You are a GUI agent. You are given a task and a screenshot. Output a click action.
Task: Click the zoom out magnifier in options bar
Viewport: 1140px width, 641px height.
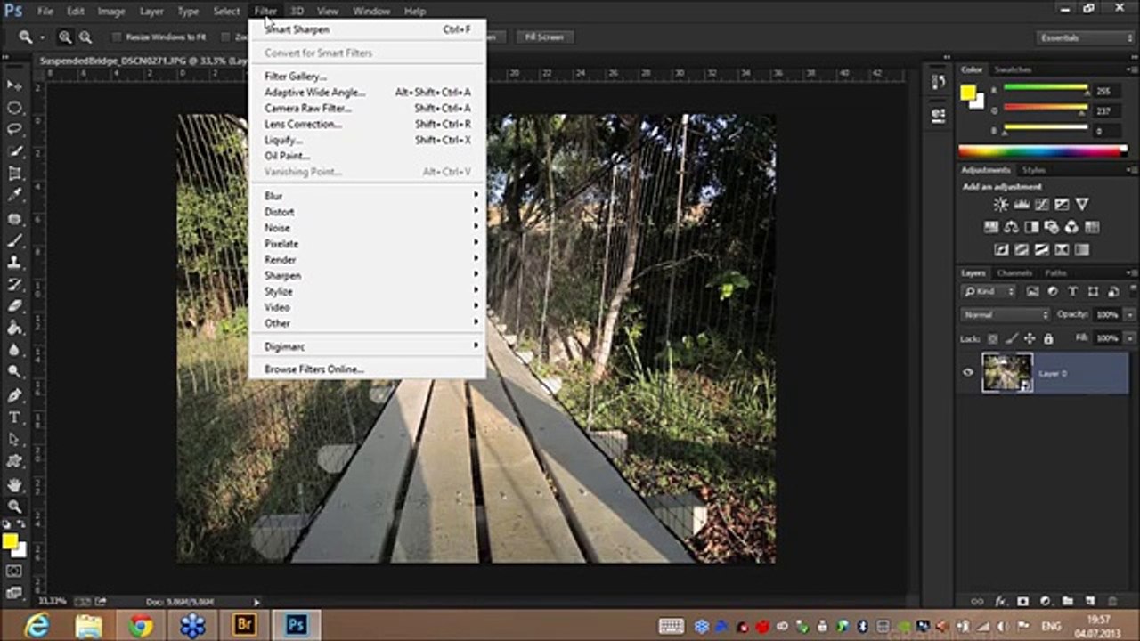tap(85, 37)
